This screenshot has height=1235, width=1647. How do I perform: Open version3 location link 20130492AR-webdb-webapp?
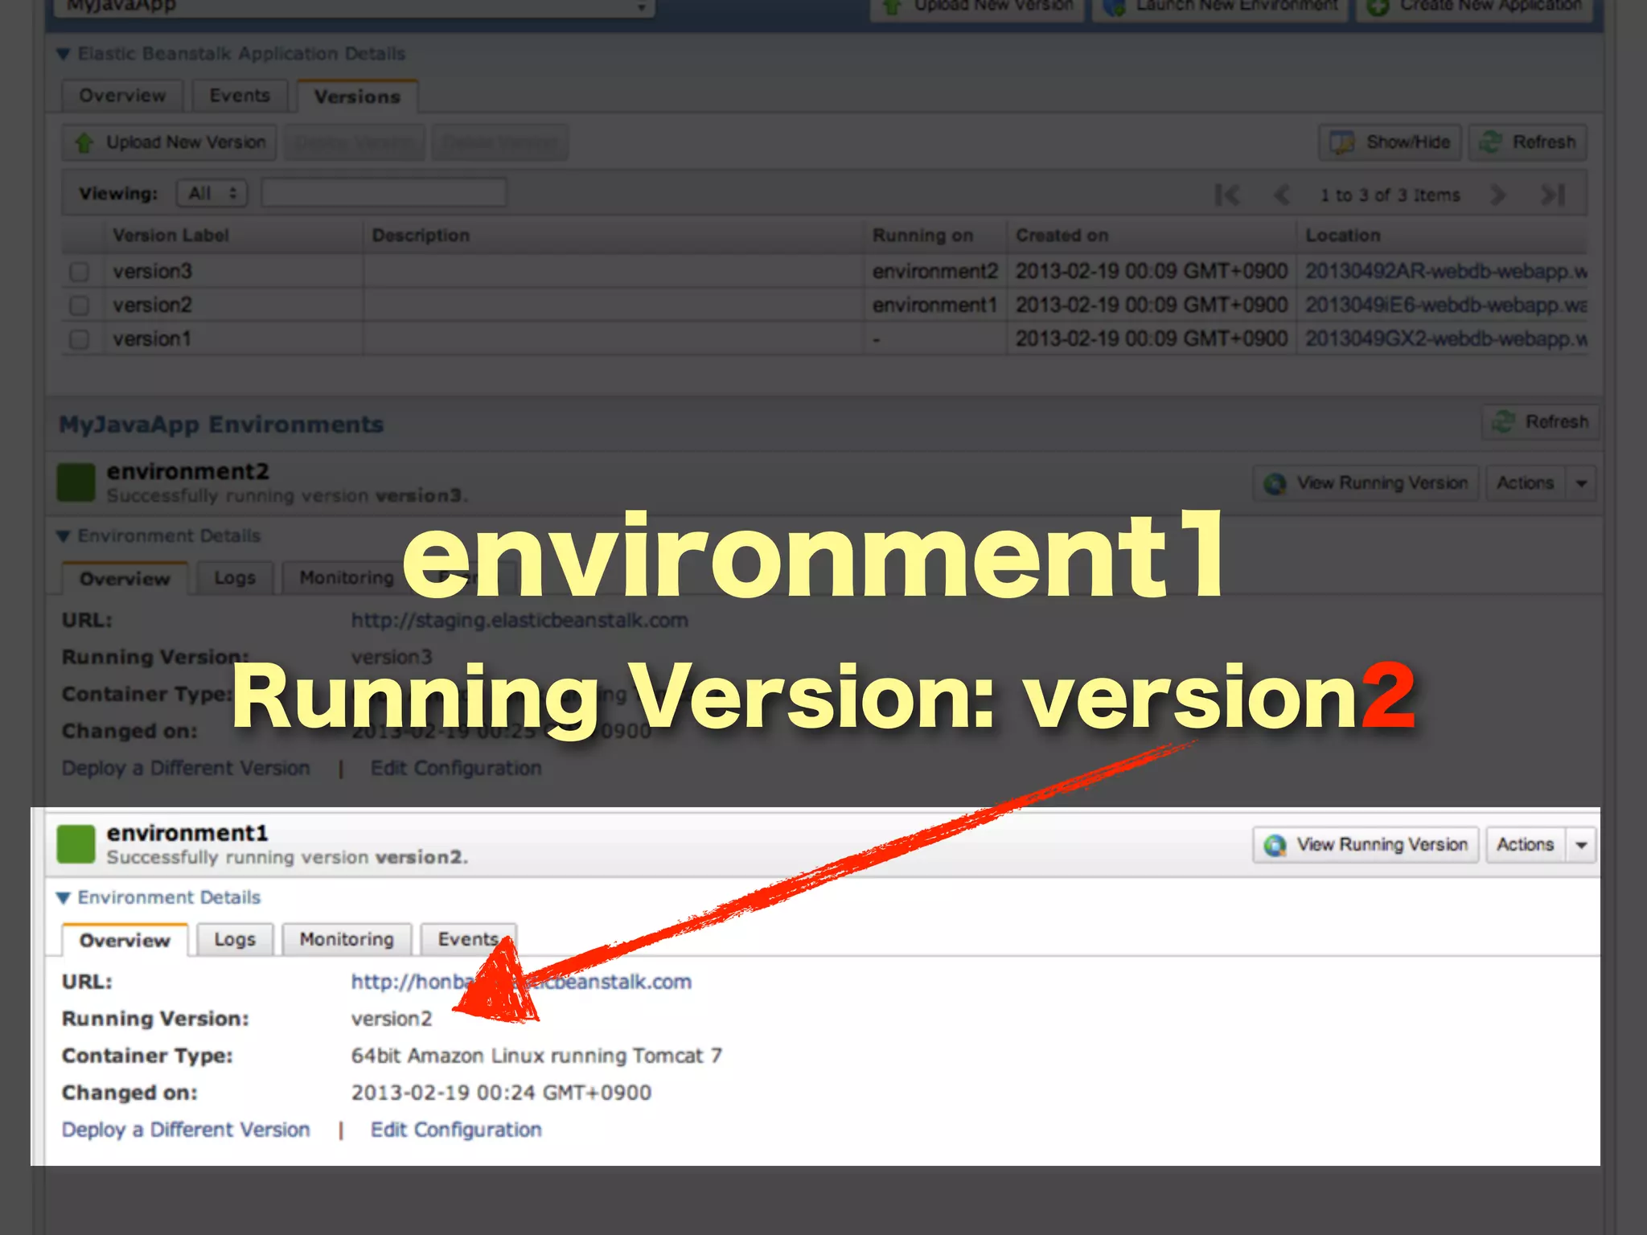pos(1446,271)
